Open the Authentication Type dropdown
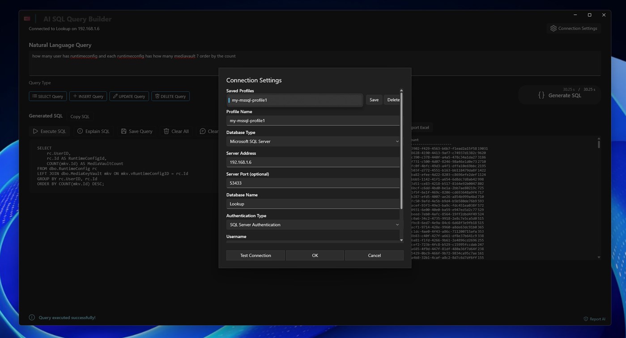The height and width of the screenshot is (338, 626). point(313,224)
